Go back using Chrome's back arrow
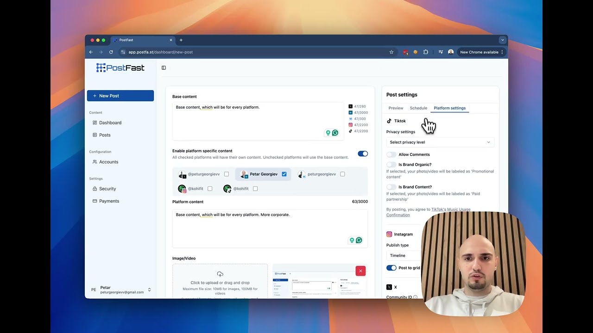Viewport: 593px width, 333px height. [x=91, y=52]
